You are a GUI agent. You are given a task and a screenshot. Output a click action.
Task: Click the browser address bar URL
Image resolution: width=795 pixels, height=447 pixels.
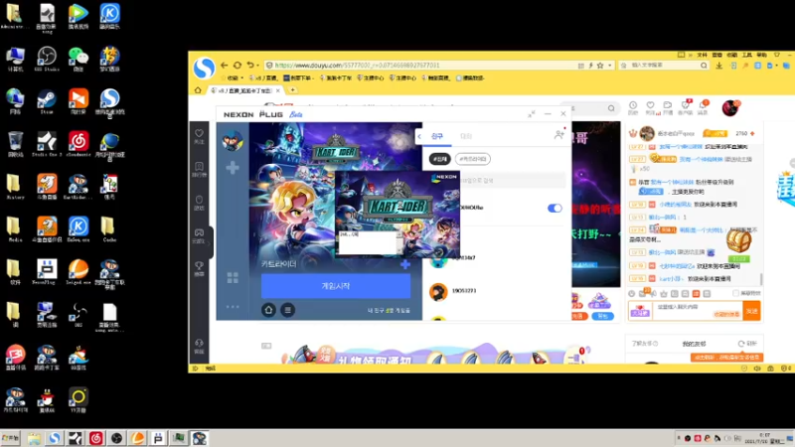tap(358, 66)
